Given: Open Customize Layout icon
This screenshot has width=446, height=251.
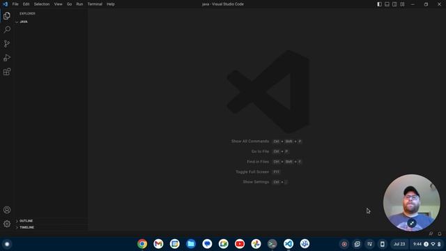Looking at the screenshot, I should tap(402, 4).
